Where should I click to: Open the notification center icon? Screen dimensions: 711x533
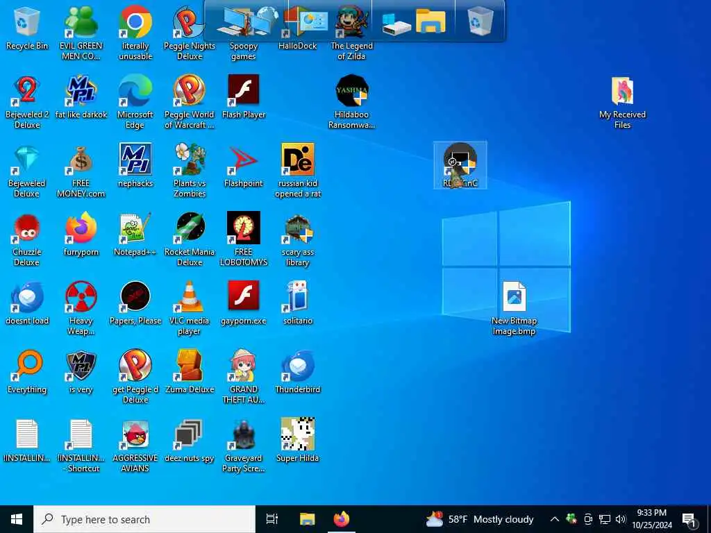pyautogui.click(x=689, y=519)
